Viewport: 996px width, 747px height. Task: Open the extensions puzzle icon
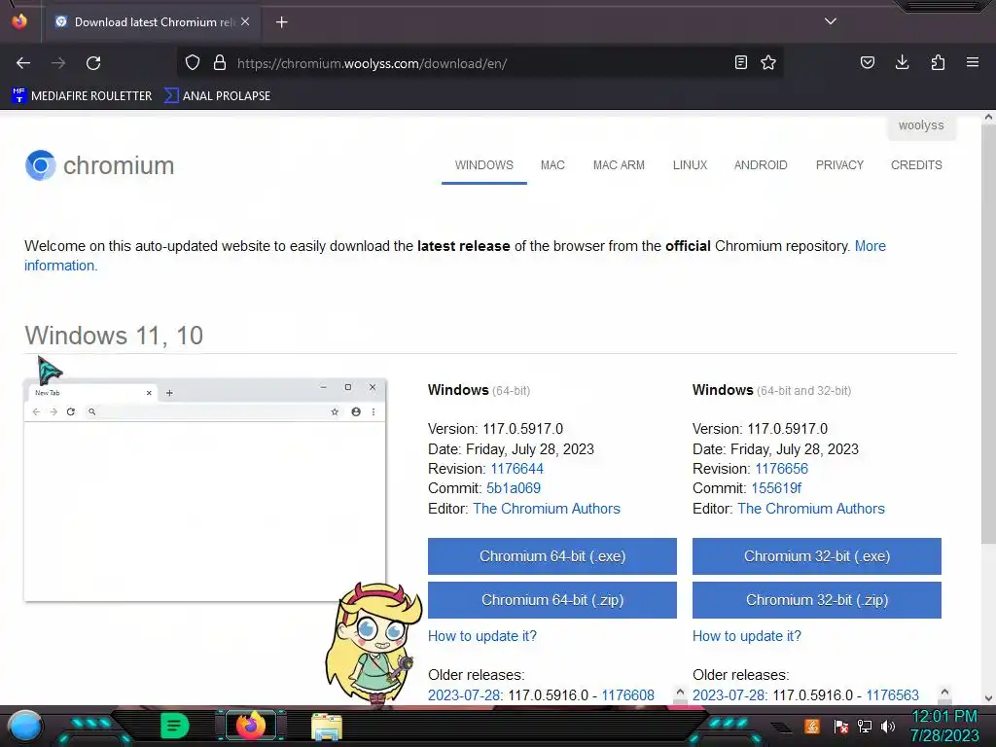[938, 62]
